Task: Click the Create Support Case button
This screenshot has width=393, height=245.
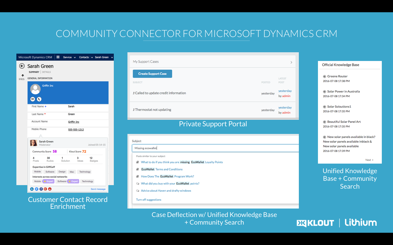Action: click(x=152, y=74)
